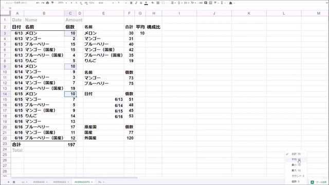
Task: Open the zoom level dropdown
Action: [63, 3]
